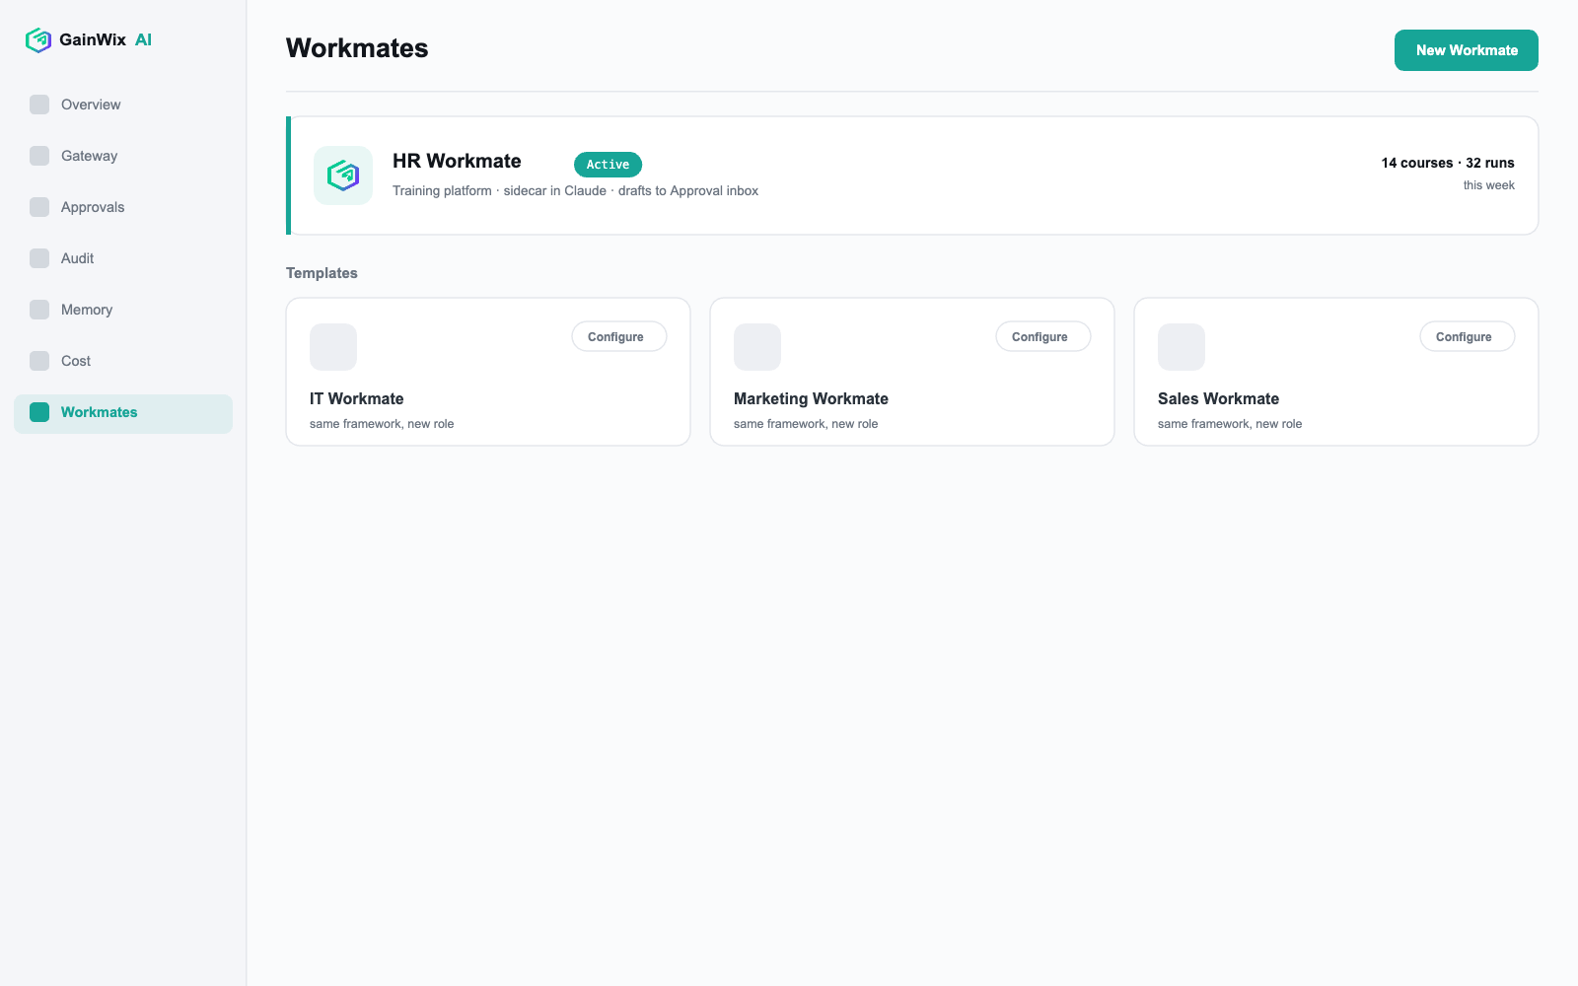Open the Approvals section
Image resolution: width=1578 pixels, height=986 pixels.
[x=123, y=207]
